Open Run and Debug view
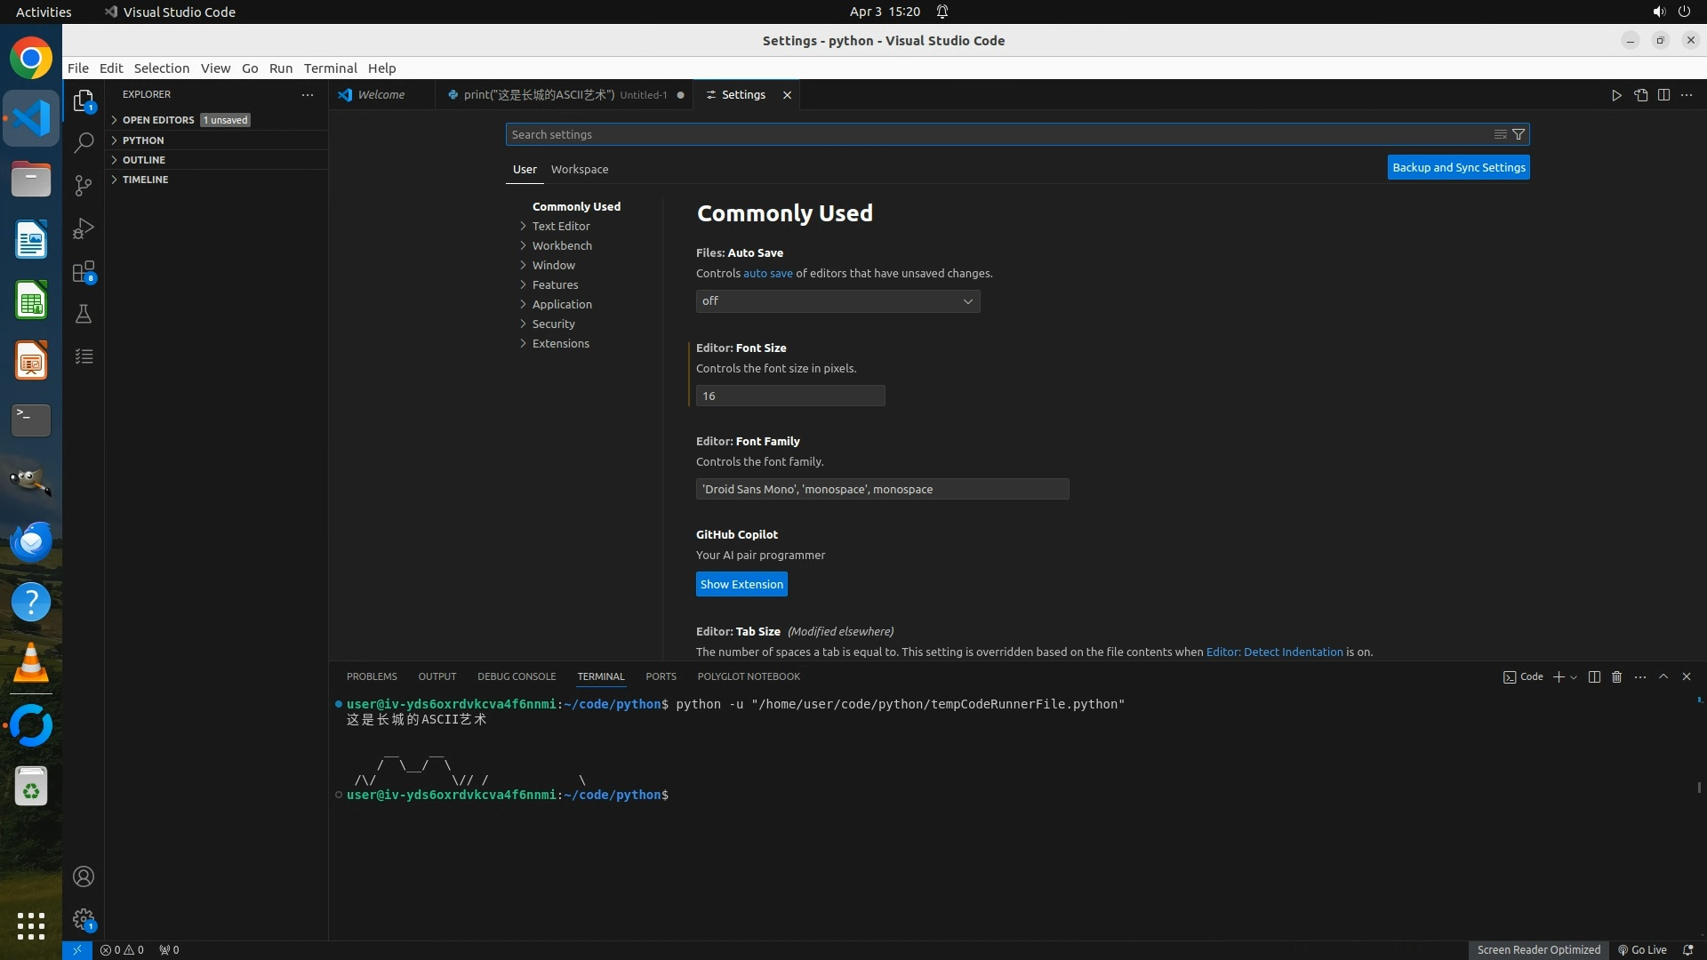Image resolution: width=1707 pixels, height=960 pixels. 84,228
